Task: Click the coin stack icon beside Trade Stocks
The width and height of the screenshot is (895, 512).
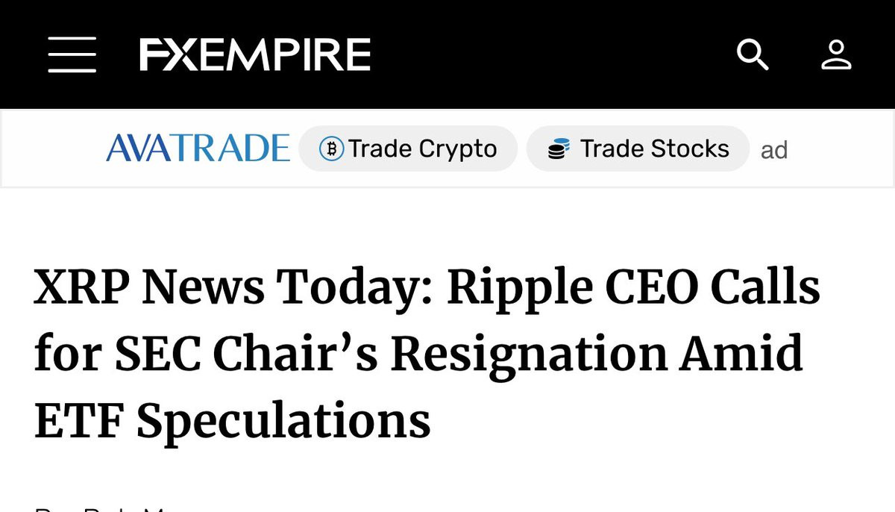Action: point(559,149)
